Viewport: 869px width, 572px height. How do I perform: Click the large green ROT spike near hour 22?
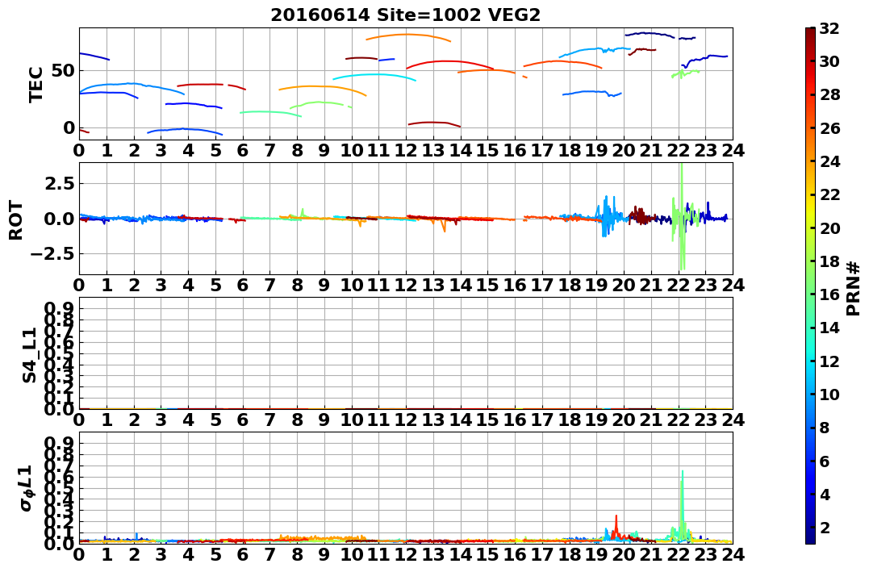[x=682, y=216]
